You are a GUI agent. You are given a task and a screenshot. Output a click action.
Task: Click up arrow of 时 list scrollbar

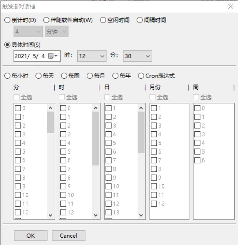coord(96,108)
